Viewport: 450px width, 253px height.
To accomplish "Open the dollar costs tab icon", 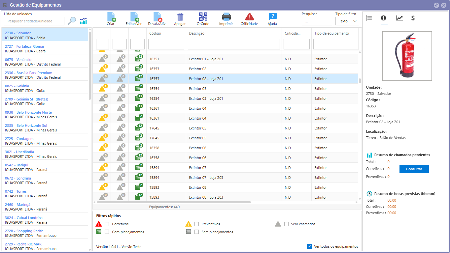I will click(x=413, y=18).
